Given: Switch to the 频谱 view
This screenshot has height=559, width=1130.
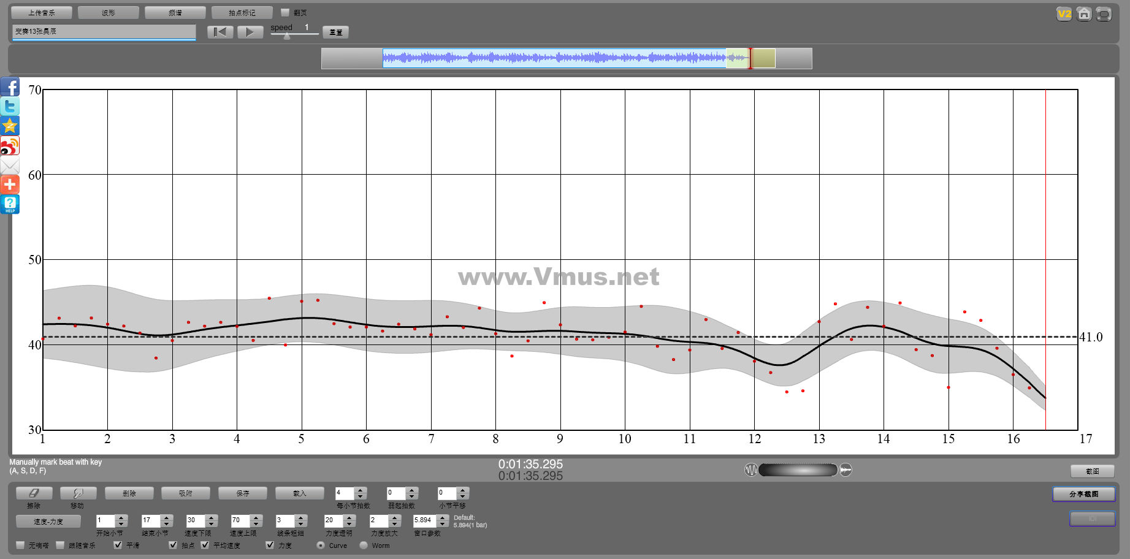Looking at the screenshot, I should pos(175,12).
